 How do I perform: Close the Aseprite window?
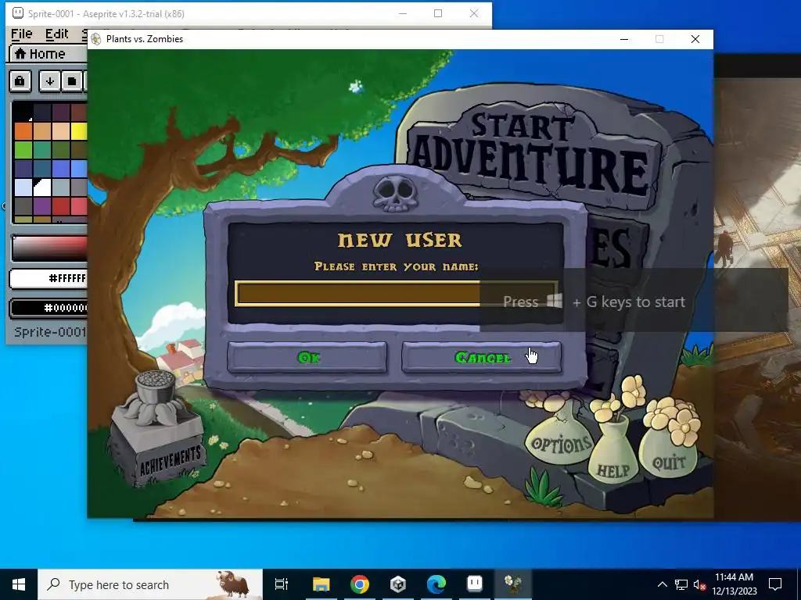tap(474, 14)
